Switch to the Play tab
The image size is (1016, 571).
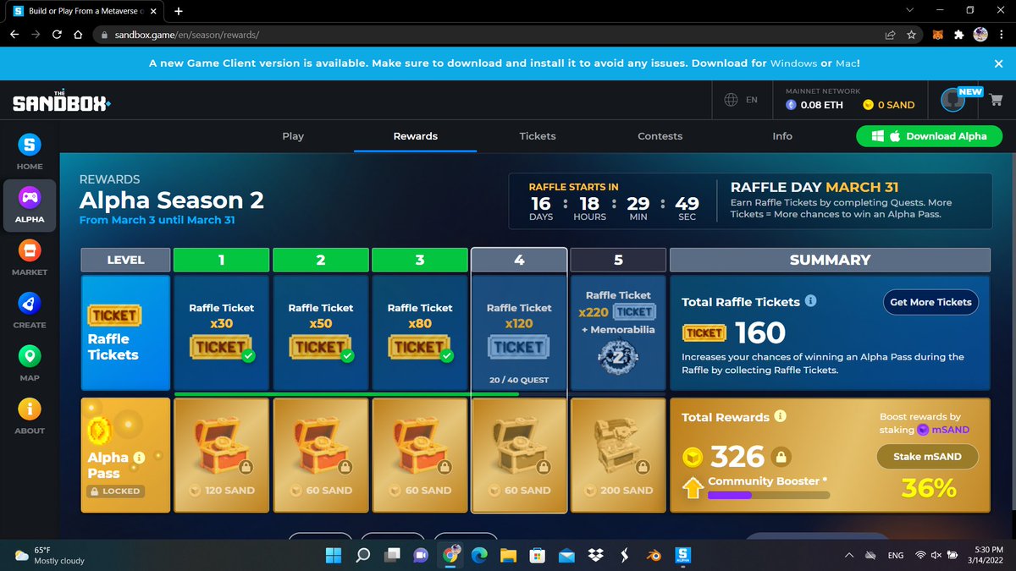coord(293,136)
